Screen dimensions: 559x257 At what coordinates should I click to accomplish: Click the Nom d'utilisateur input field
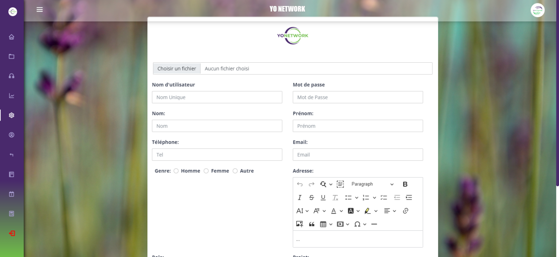(x=217, y=97)
